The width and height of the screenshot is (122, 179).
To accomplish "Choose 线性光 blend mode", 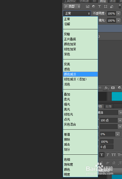I will [81, 114].
